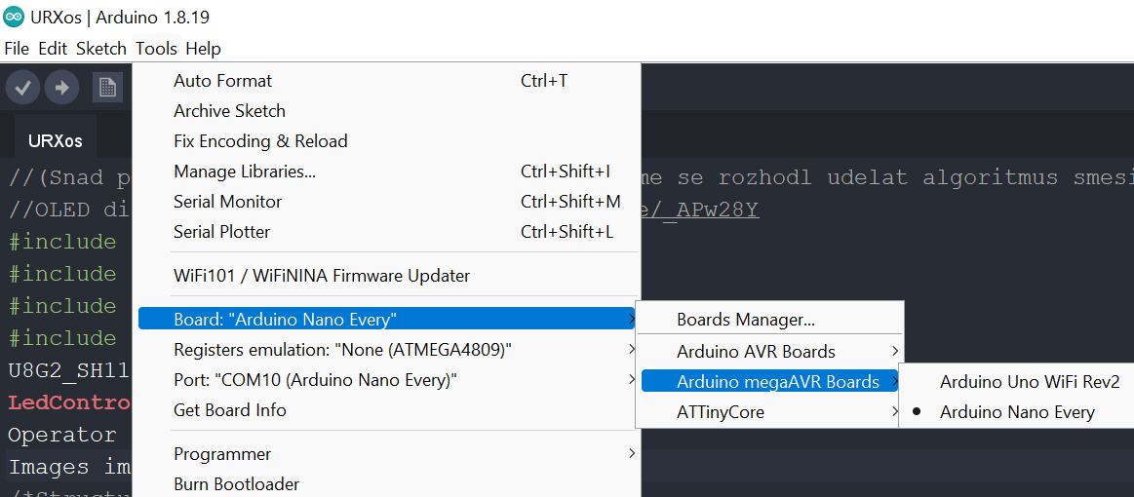Choose Auto Format from Tools menu

223,81
